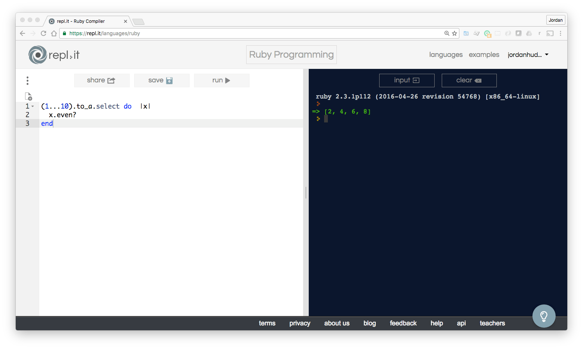Open the languages menu
This screenshot has width=583, height=349.
[x=446, y=55]
